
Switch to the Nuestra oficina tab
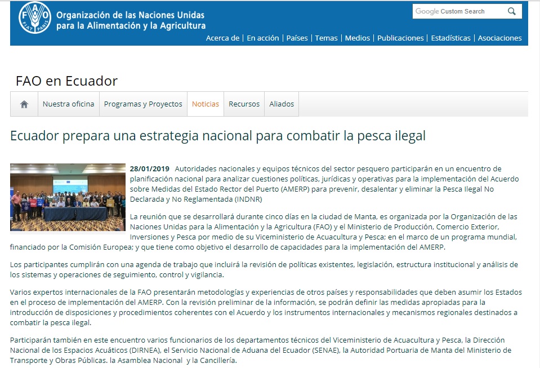tap(68, 104)
